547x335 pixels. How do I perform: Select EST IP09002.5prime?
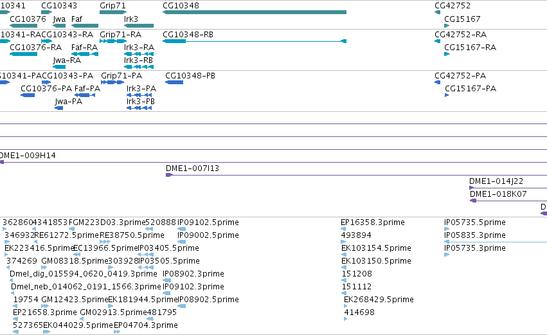pyautogui.click(x=208, y=235)
